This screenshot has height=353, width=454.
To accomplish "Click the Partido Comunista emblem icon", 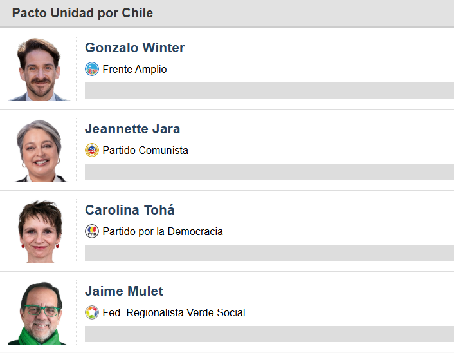I will click(92, 150).
